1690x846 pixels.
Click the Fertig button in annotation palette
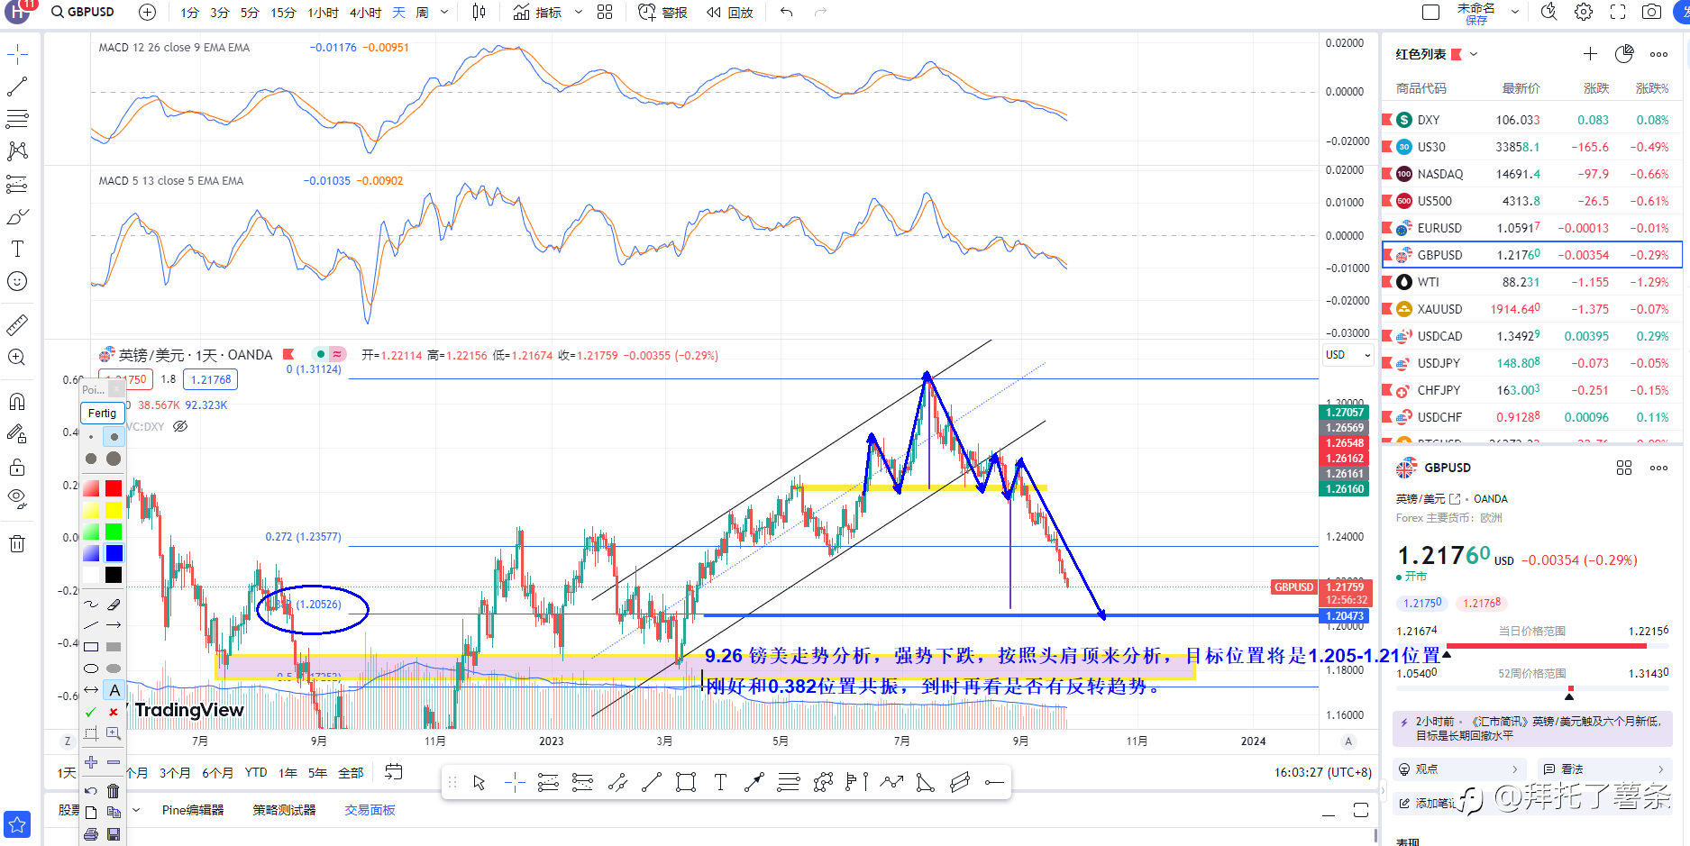point(102,413)
